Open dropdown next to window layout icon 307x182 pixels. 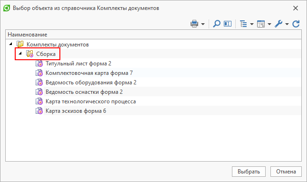(x=269, y=24)
